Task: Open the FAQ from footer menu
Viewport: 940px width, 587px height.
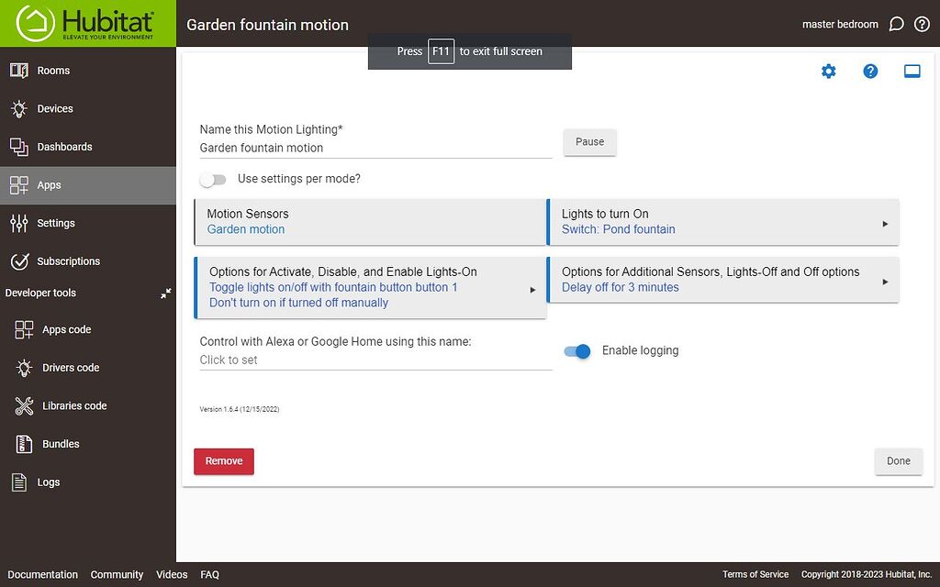Action: tap(209, 574)
